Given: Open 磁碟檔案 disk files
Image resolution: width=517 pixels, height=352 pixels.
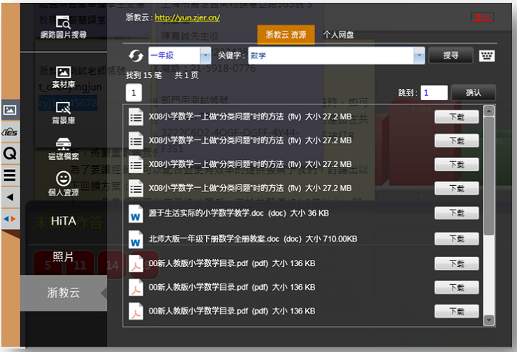Looking at the screenshot, I should pos(64,149).
